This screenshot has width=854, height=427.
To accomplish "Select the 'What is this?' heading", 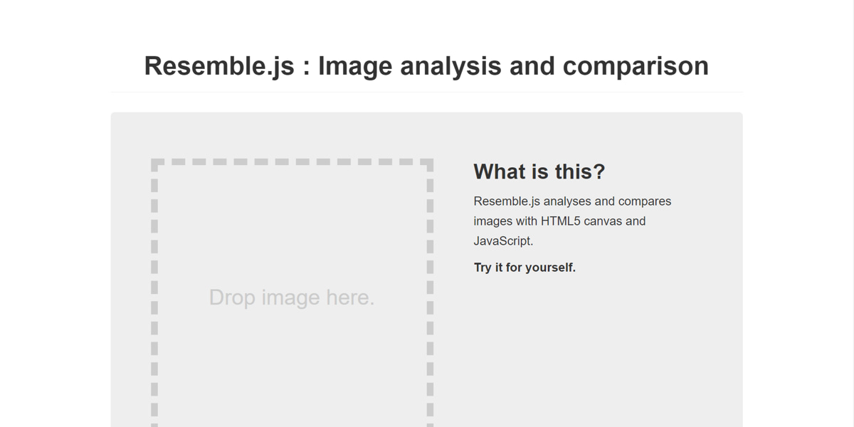I will pyautogui.click(x=539, y=172).
